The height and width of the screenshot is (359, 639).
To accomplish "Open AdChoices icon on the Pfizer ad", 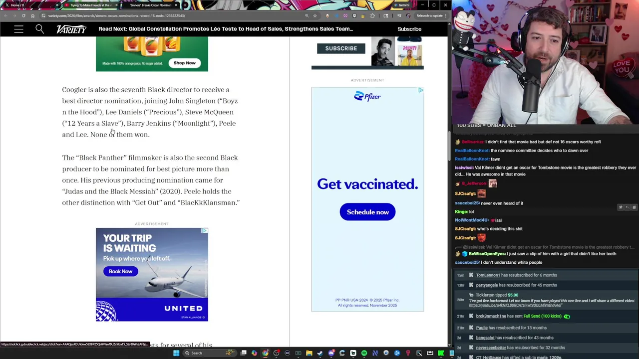I will pos(420,90).
